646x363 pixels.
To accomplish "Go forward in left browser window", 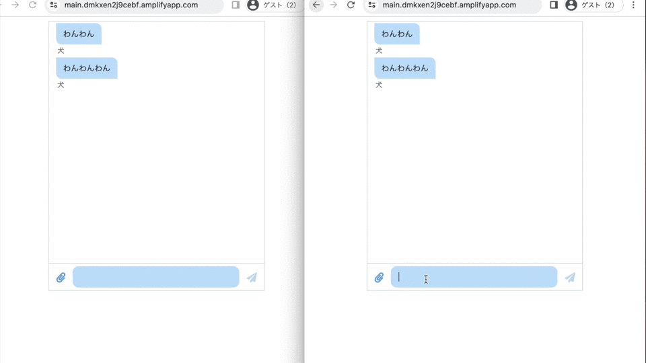I will 15,5.
